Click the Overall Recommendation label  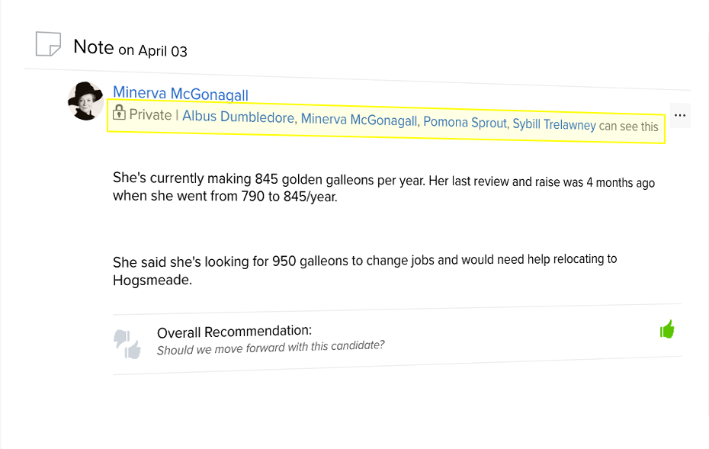(234, 331)
